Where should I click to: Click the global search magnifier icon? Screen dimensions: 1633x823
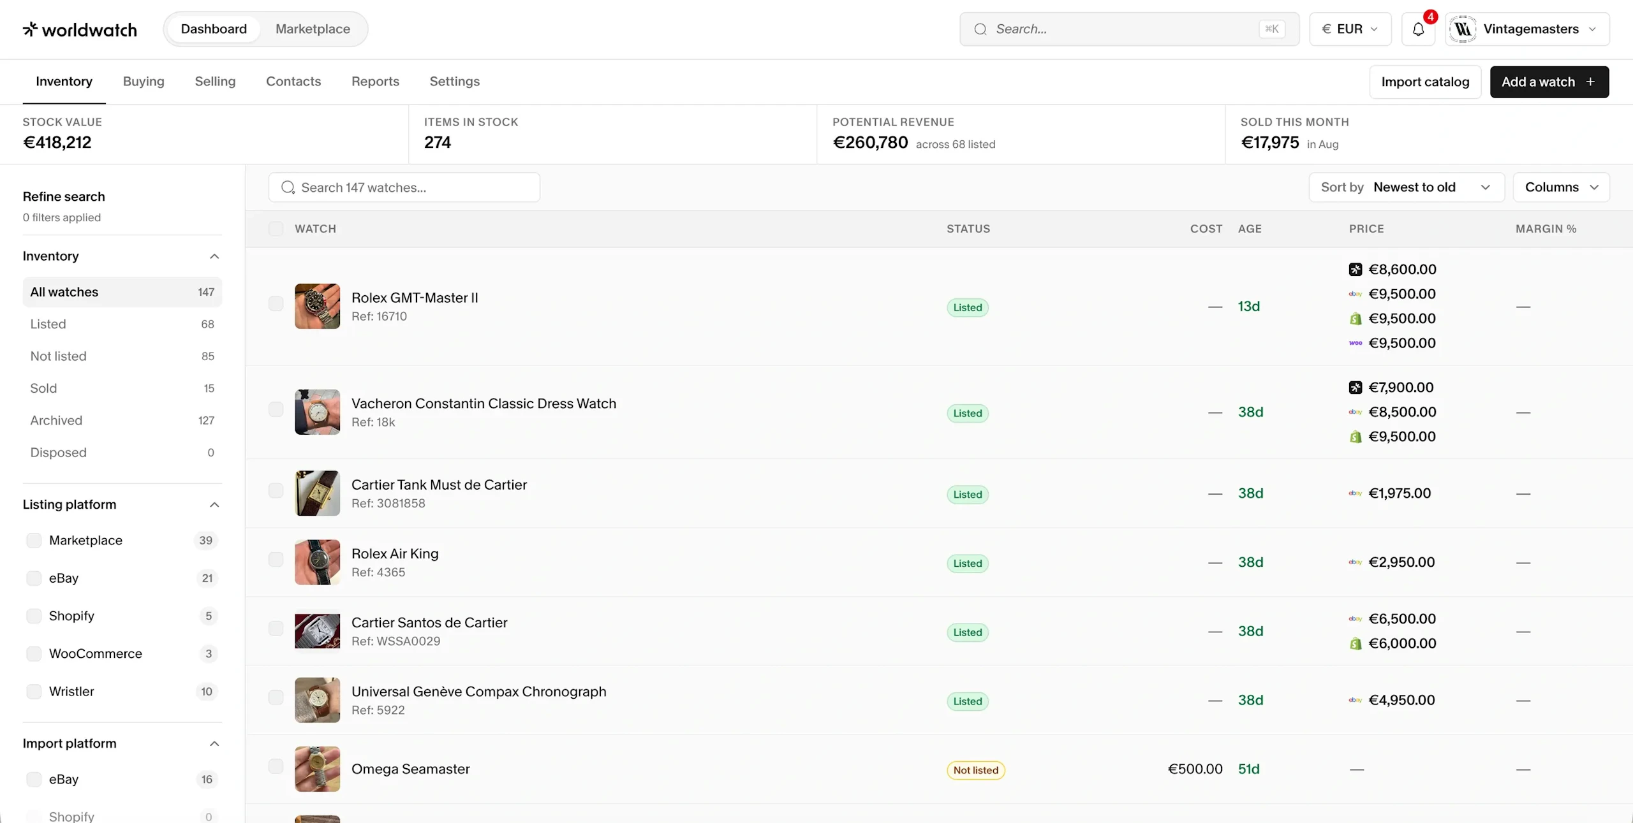tap(980, 29)
